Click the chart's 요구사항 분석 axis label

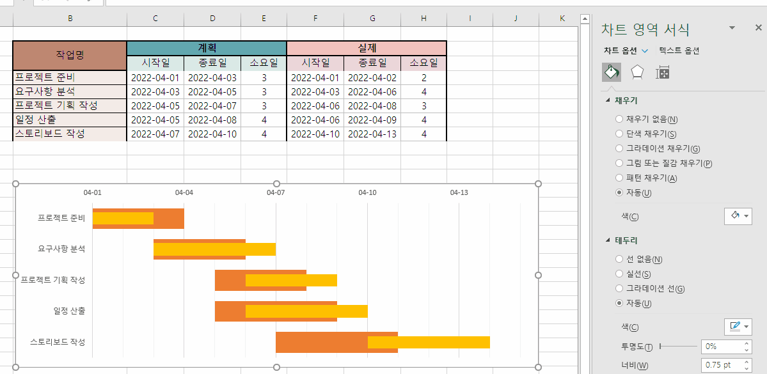point(61,249)
